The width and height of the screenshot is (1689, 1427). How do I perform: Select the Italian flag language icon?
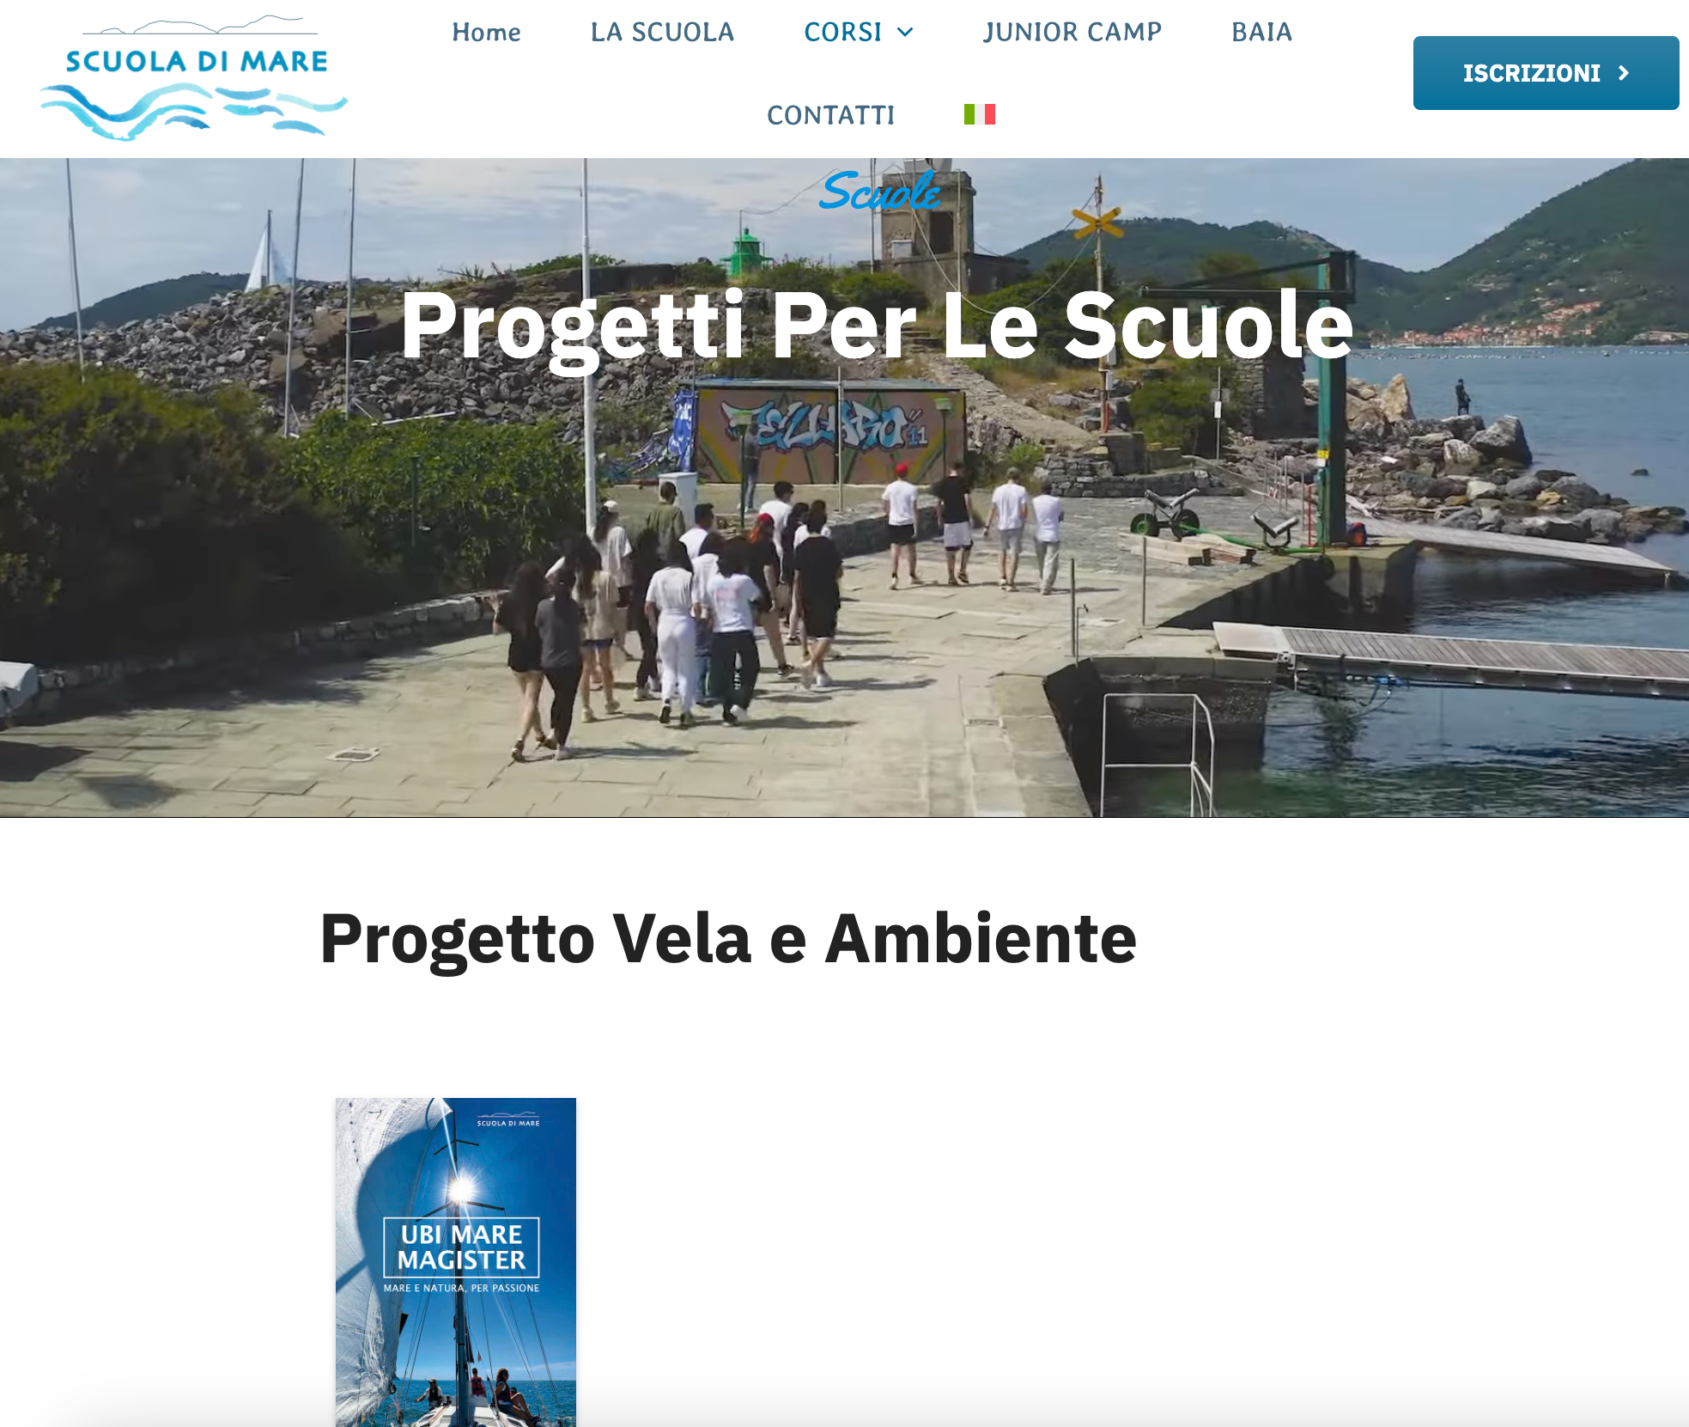click(x=979, y=114)
